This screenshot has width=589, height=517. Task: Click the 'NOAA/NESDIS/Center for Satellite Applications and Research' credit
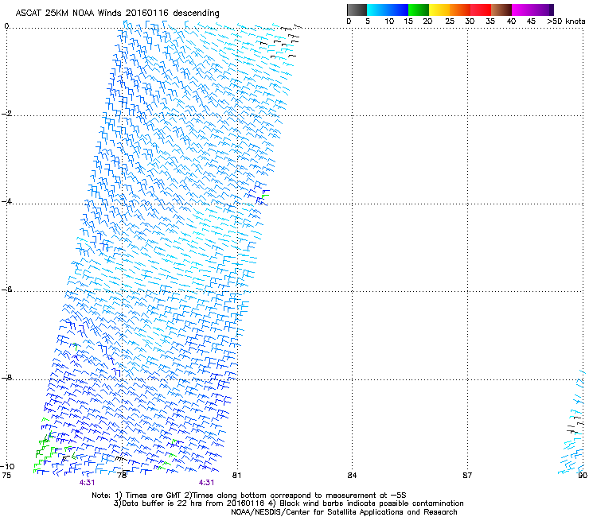(x=344, y=512)
